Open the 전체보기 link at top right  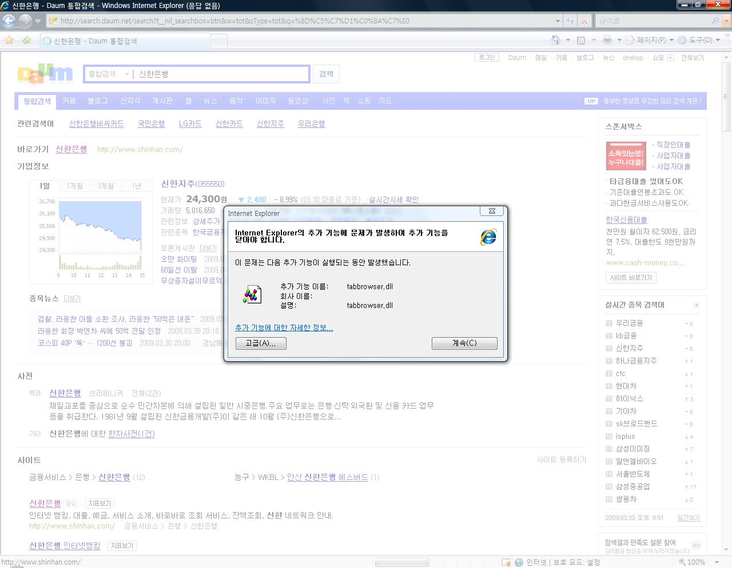coord(692,58)
